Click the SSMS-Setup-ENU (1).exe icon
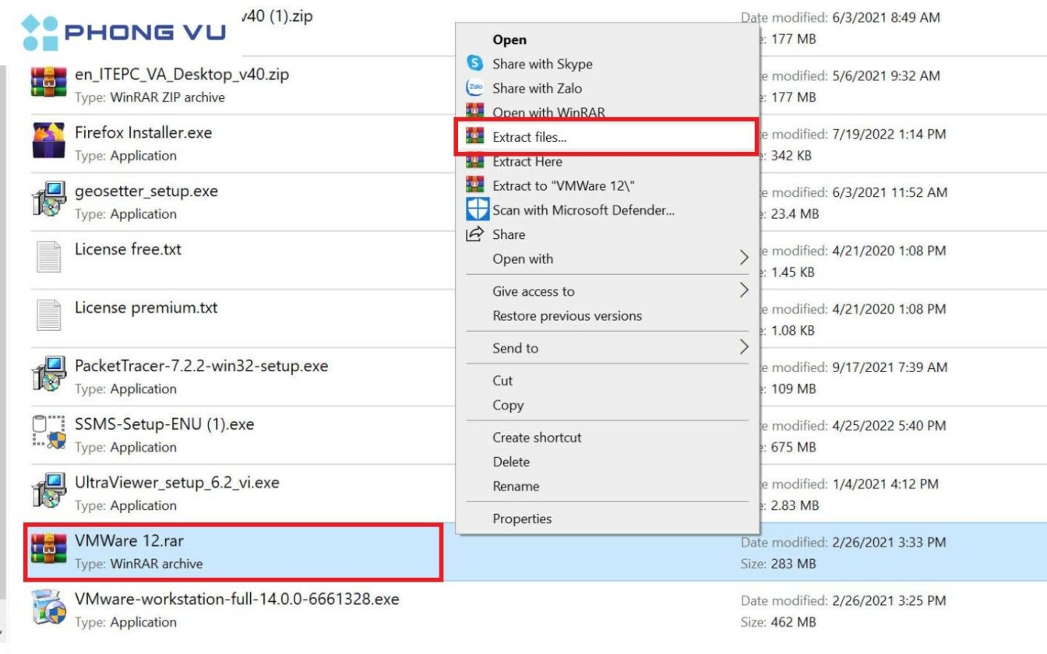1047x654 pixels. tap(48, 433)
